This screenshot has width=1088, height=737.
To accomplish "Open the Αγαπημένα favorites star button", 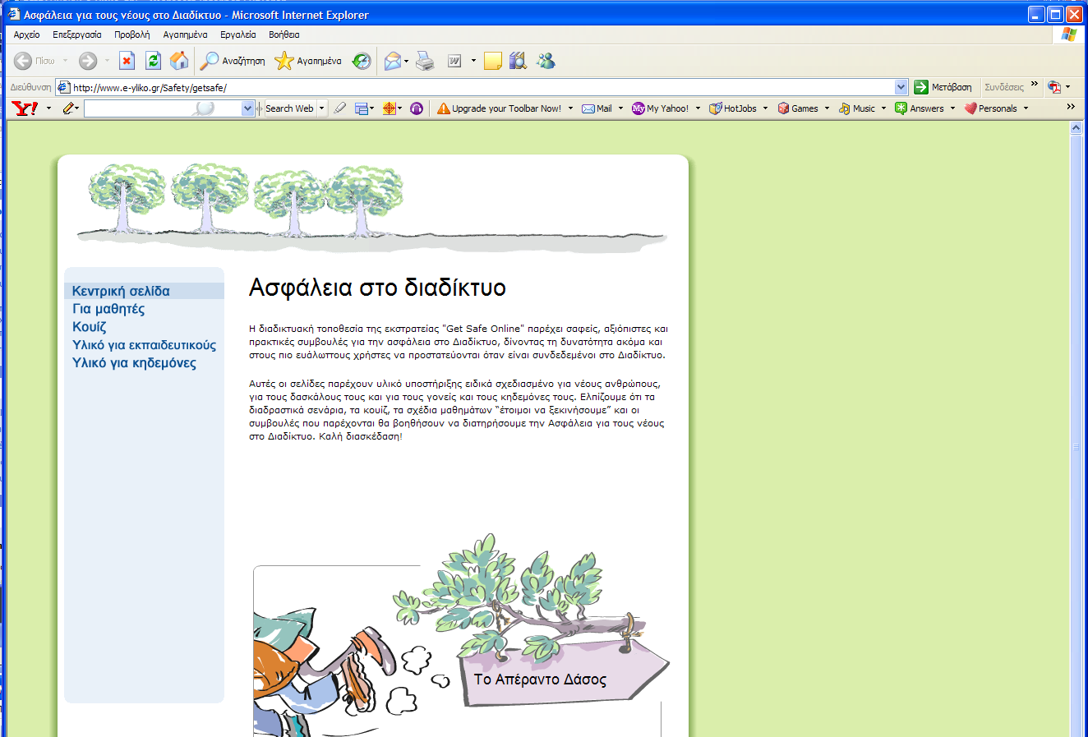I will click(308, 61).
